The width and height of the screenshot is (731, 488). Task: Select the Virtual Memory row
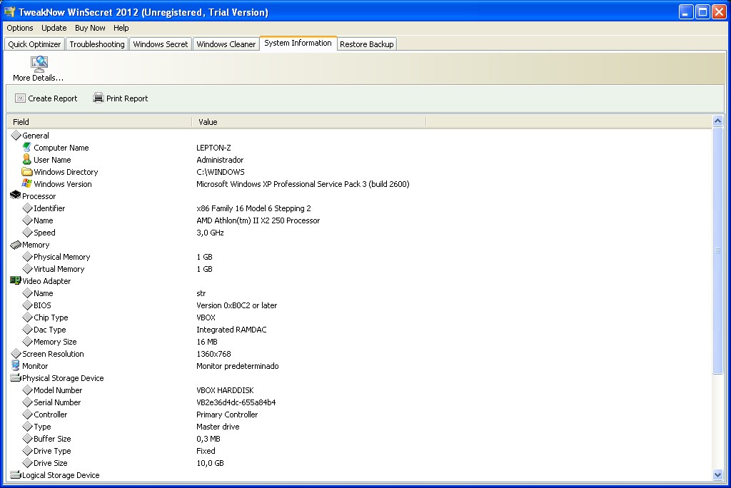(360, 268)
